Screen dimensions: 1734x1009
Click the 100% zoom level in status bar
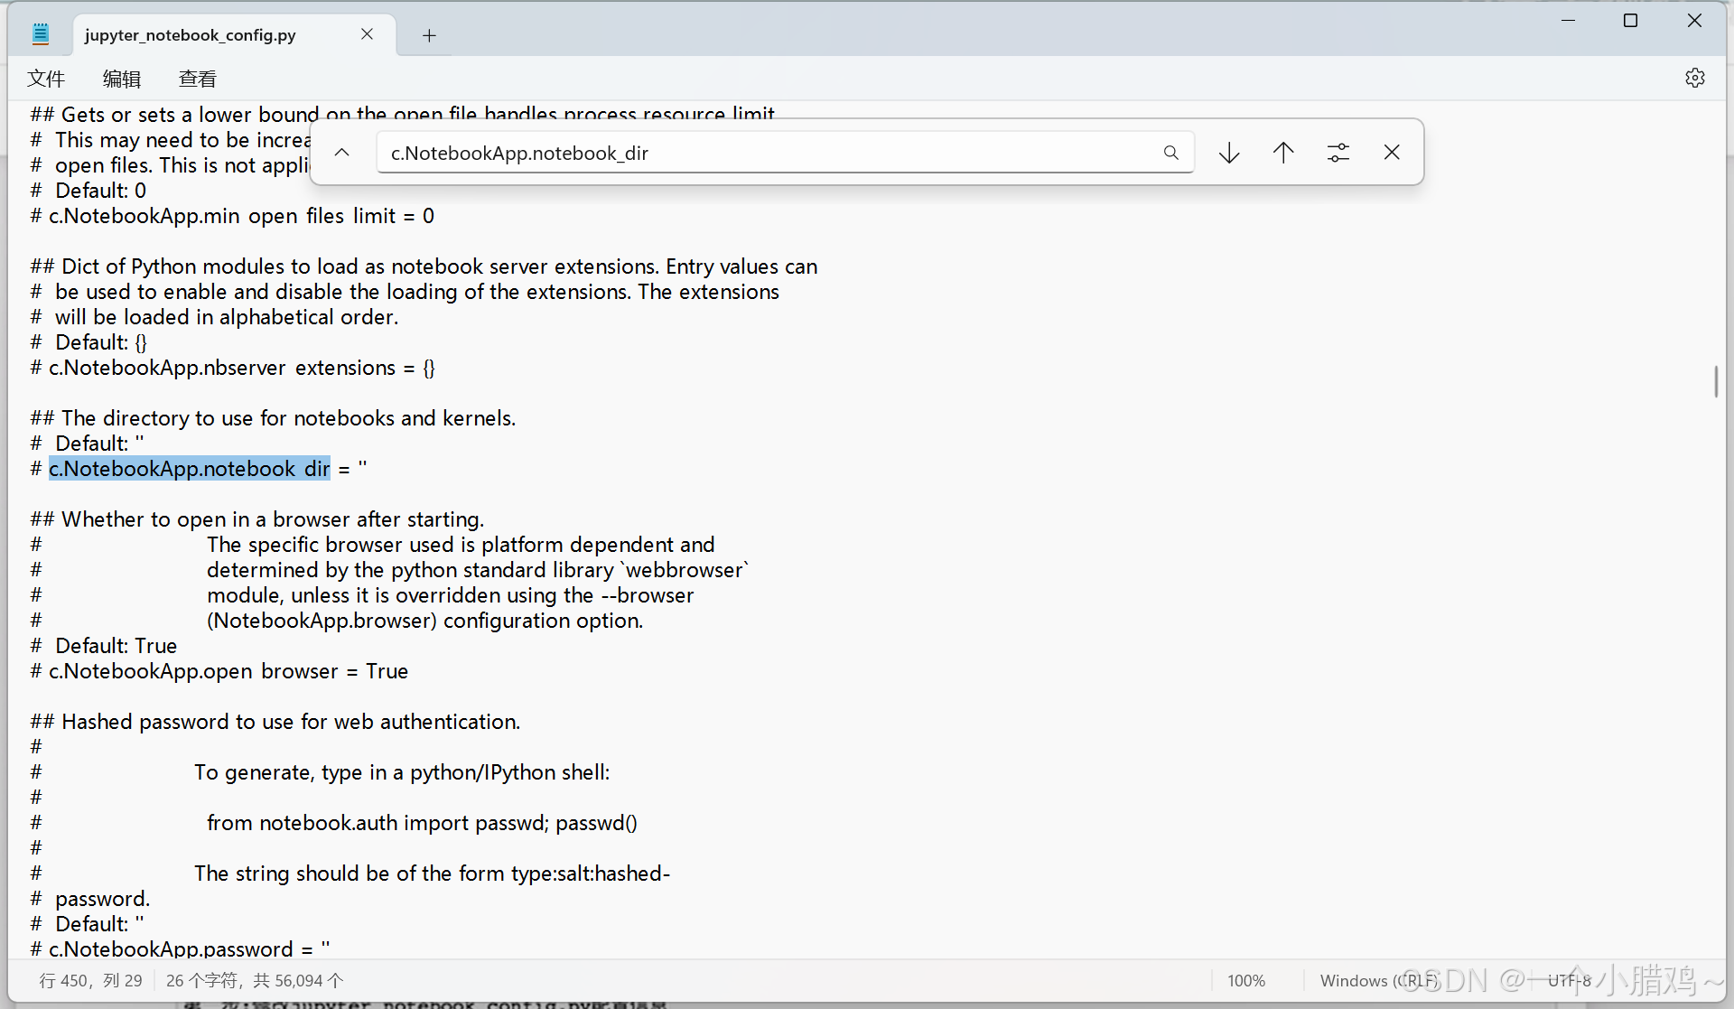(1246, 980)
